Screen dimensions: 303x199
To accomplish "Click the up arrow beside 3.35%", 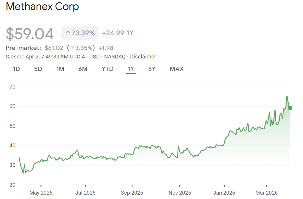I will coord(72,48).
